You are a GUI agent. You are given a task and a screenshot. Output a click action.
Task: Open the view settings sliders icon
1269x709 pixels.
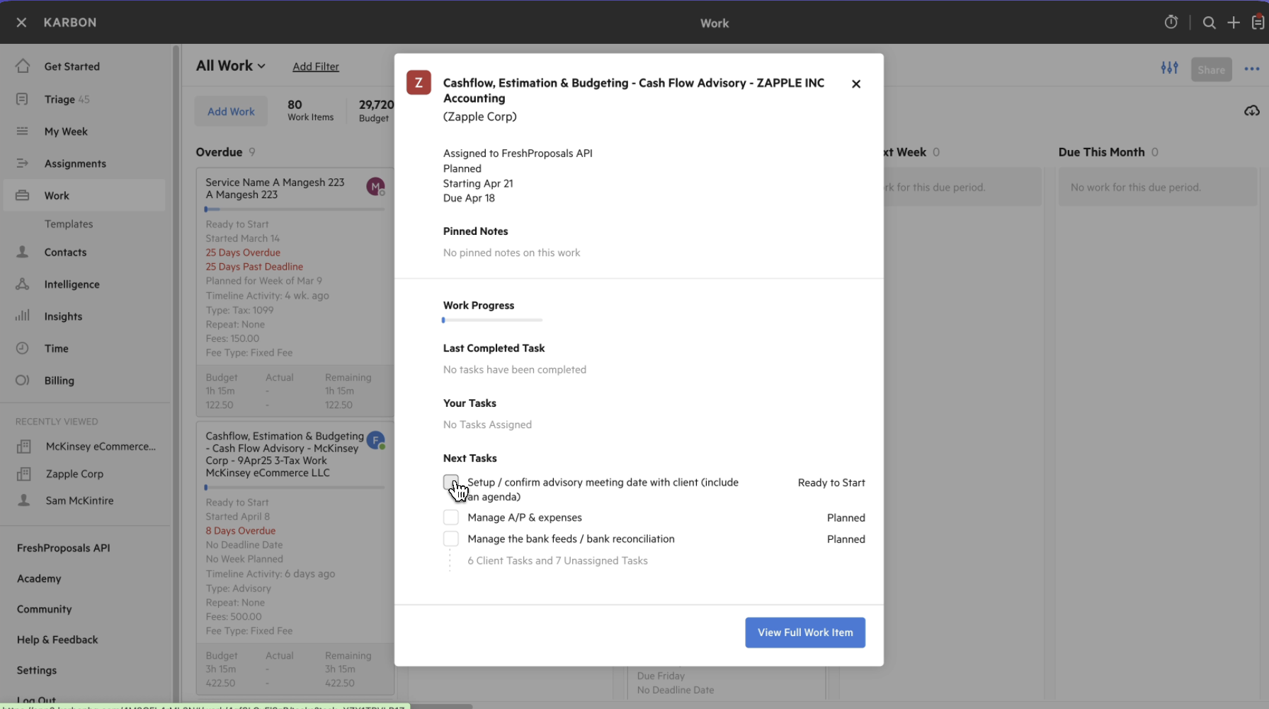(x=1169, y=68)
